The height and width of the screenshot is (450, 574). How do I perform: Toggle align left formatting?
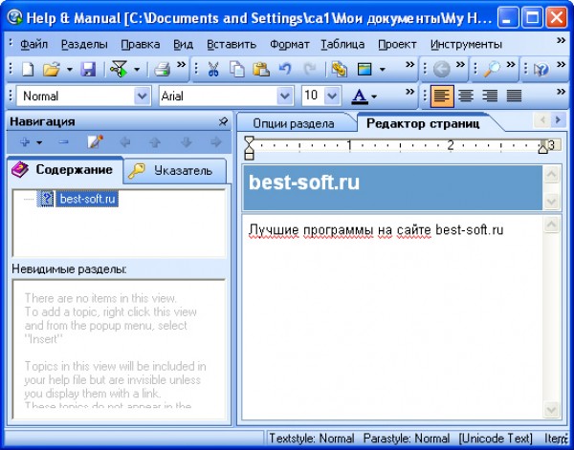coord(442,96)
